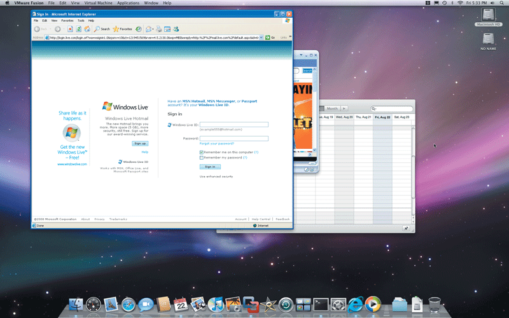509x318 pixels.
Task: Open Terminal in the Dock
Action: point(321,305)
